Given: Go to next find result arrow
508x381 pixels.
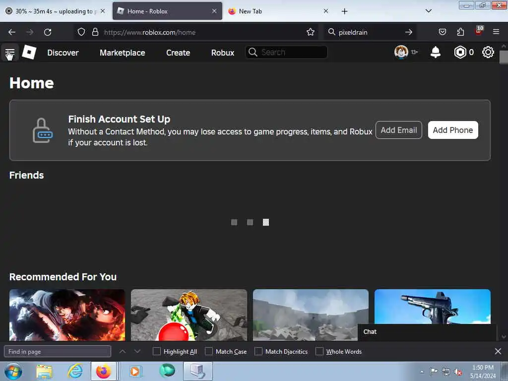Looking at the screenshot, I should pos(137,351).
